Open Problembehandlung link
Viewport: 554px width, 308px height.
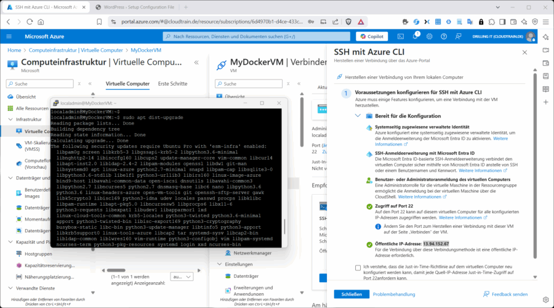click(x=394, y=294)
